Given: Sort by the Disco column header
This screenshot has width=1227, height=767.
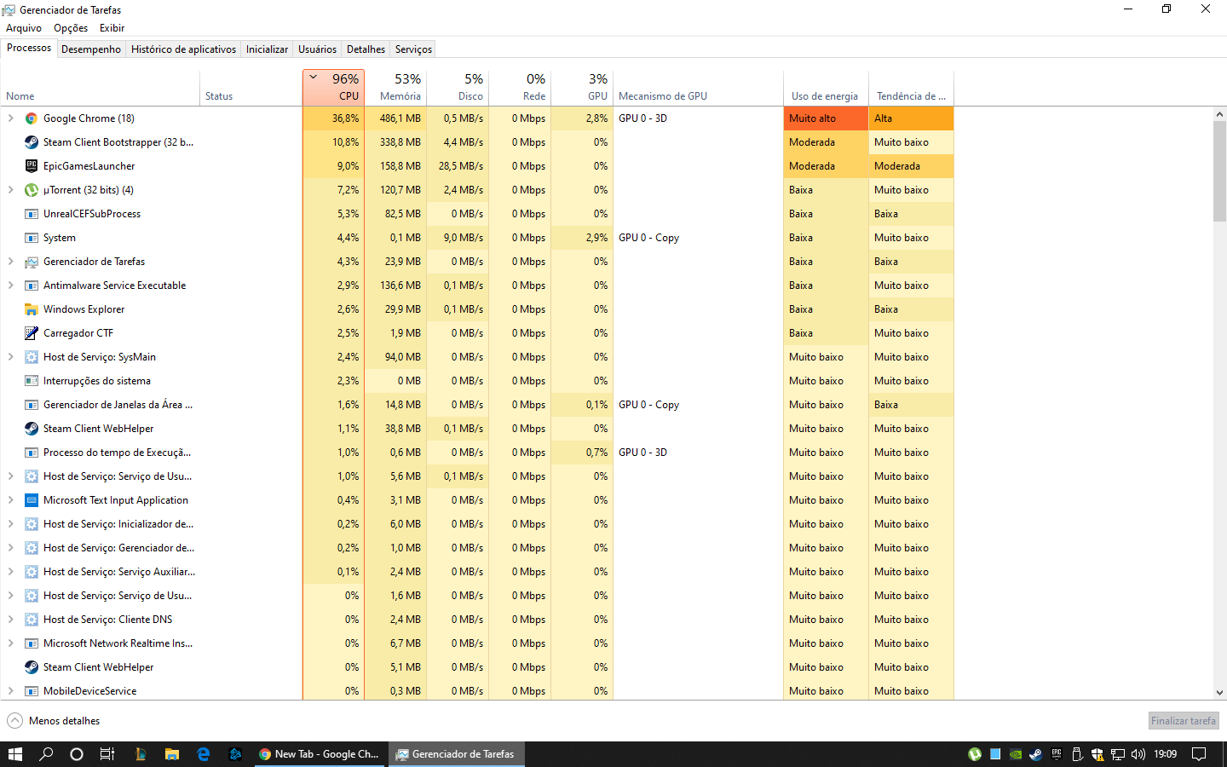Looking at the screenshot, I should coord(458,88).
